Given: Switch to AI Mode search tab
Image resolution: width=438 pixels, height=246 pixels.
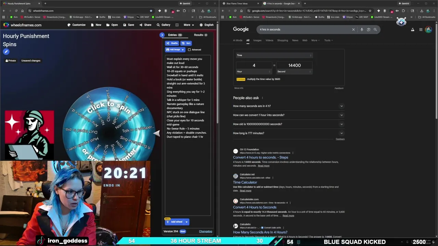Looking at the screenshot, I should point(237,40).
